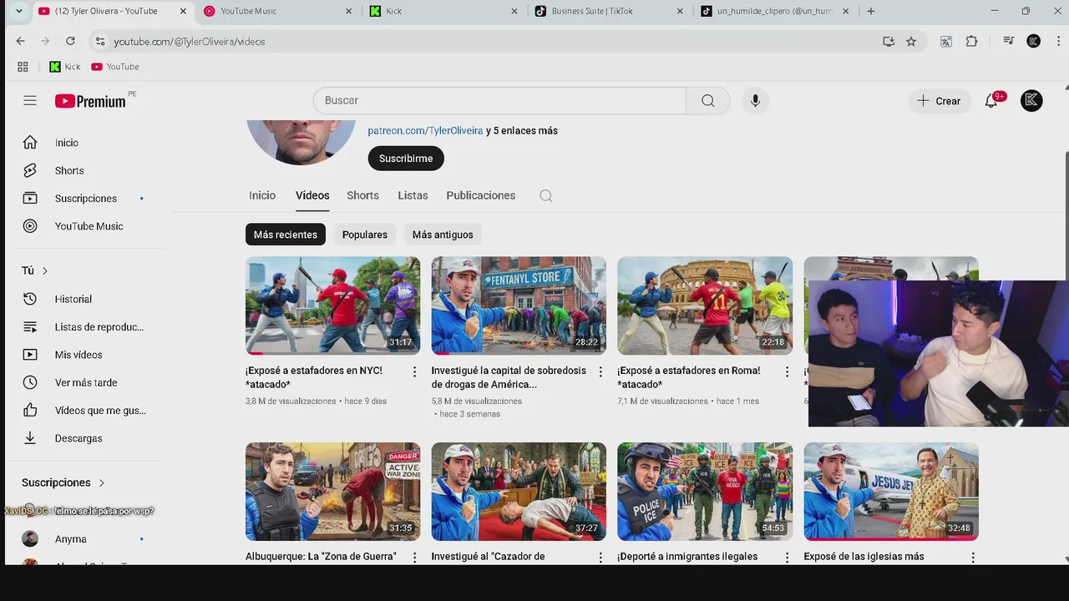The height and width of the screenshot is (601, 1069).
Task: Click the address bar URL
Action: tap(190, 42)
